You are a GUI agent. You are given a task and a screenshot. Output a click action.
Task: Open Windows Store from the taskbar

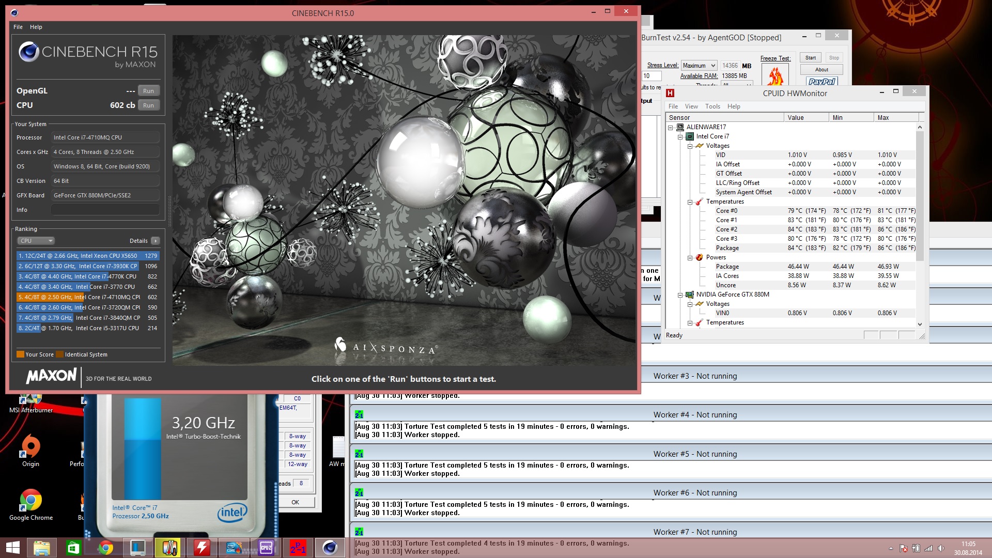(73, 548)
